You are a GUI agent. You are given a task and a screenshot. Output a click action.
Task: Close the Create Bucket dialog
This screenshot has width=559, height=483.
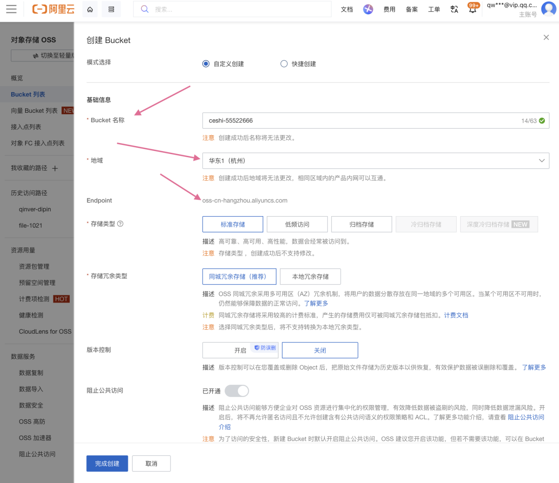546,37
